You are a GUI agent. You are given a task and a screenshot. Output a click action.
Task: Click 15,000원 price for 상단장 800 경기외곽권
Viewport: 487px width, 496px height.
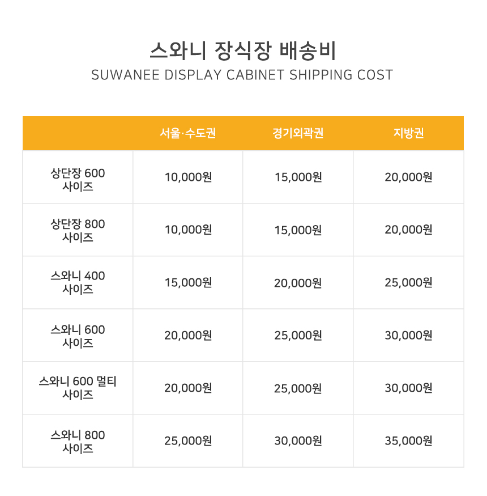point(298,230)
